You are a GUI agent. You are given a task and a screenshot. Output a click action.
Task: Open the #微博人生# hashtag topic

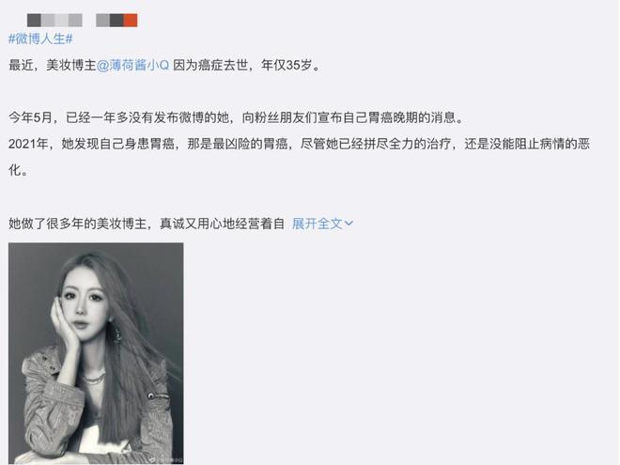40,39
